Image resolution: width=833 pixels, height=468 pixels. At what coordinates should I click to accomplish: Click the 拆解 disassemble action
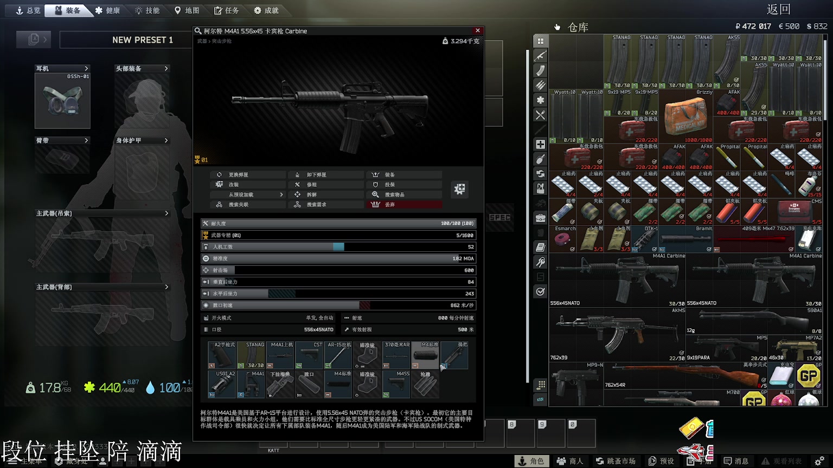326,194
